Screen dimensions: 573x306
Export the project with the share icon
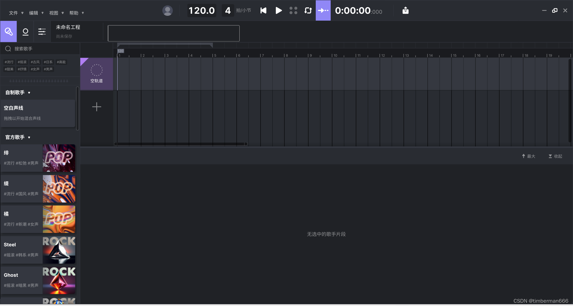[405, 10]
